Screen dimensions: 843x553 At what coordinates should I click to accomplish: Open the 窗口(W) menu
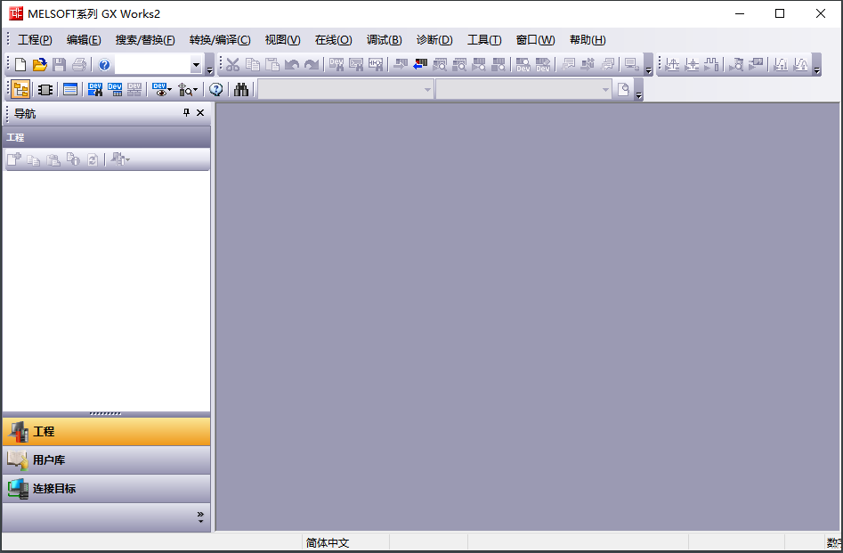coord(536,40)
